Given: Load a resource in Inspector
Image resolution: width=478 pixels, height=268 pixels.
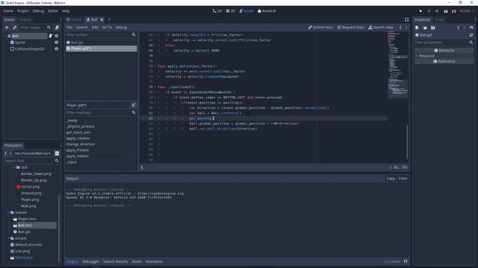Looking at the screenshot, I should tap(425, 28).
